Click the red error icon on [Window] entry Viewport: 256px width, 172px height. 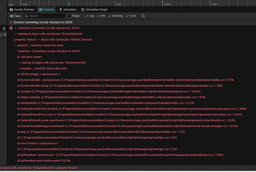click(11, 28)
